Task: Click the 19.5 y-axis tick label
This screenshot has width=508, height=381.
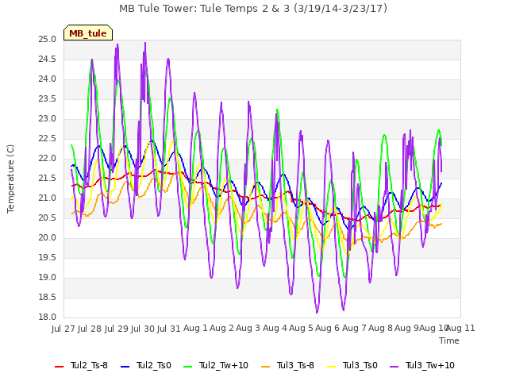Action: [48, 257]
